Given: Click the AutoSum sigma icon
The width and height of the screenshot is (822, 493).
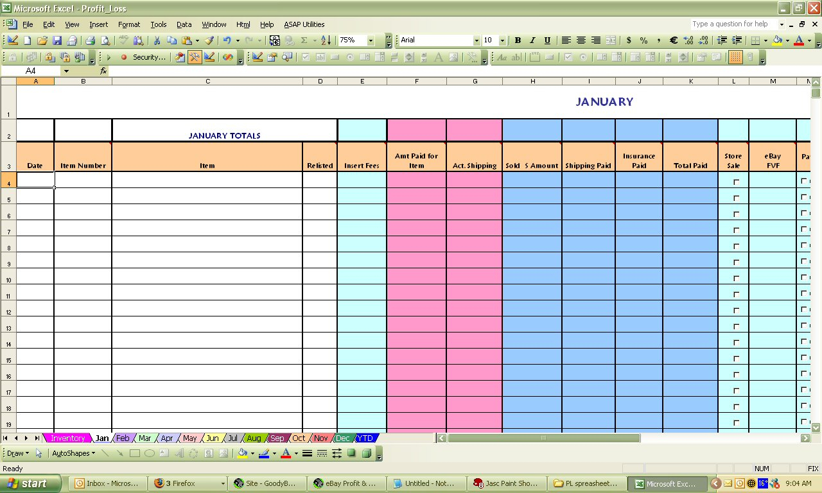Looking at the screenshot, I should (304, 40).
